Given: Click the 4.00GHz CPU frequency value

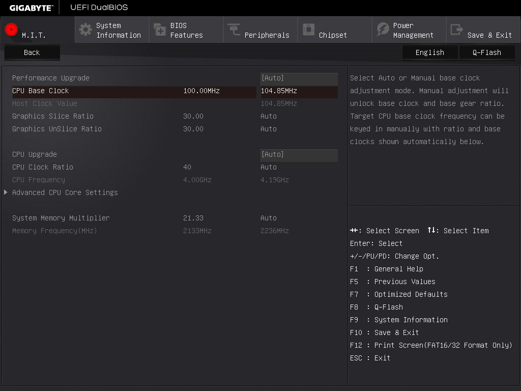Looking at the screenshot, I should [x=197, y=180].
